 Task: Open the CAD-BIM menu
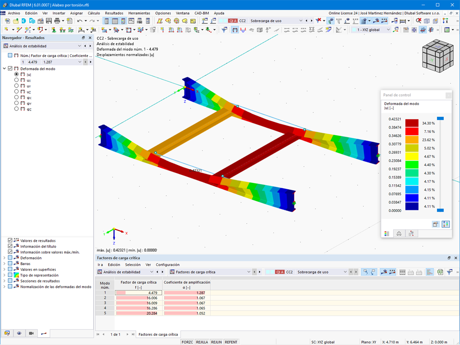(x=202, y=13)
